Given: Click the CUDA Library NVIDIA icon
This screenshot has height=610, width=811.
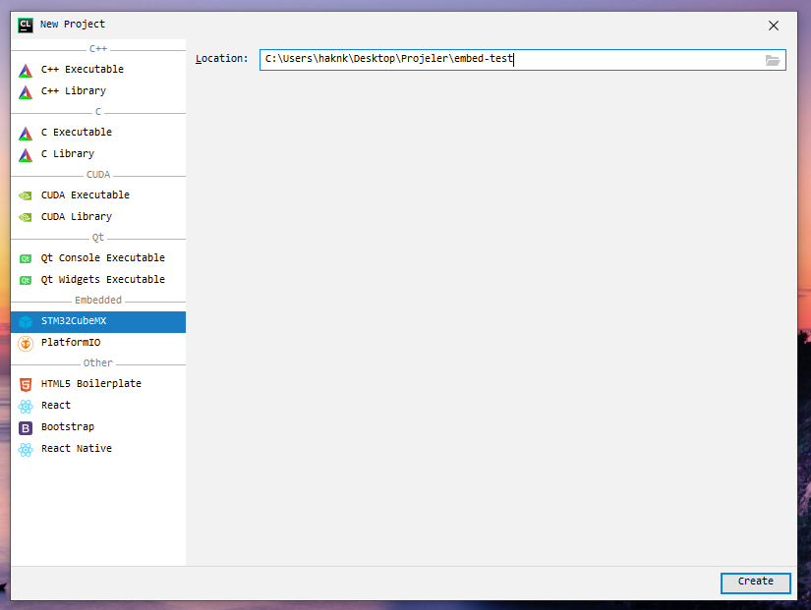Looking at the screenshot, I should point(26,217).
